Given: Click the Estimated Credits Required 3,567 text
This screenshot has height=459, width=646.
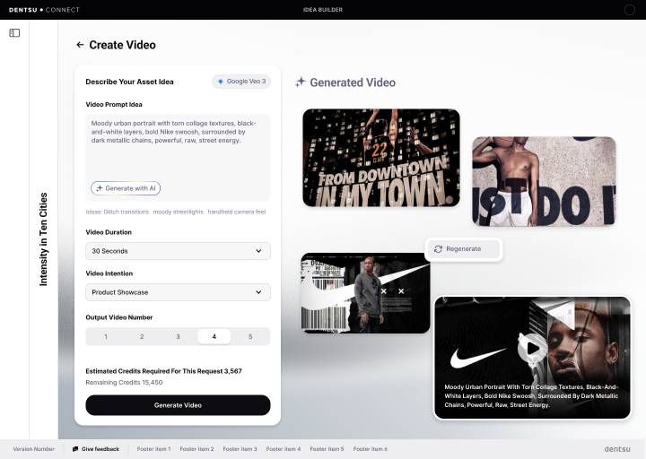Looking at the screenshot, I should [163, 371].
